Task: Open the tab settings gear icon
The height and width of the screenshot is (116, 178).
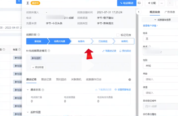Action: (130, 79)
